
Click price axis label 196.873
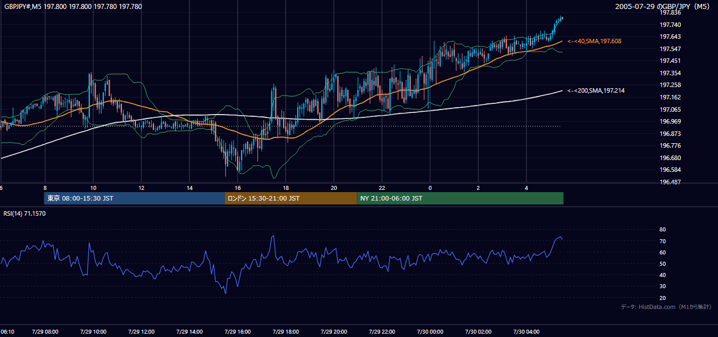click(670, 134)
